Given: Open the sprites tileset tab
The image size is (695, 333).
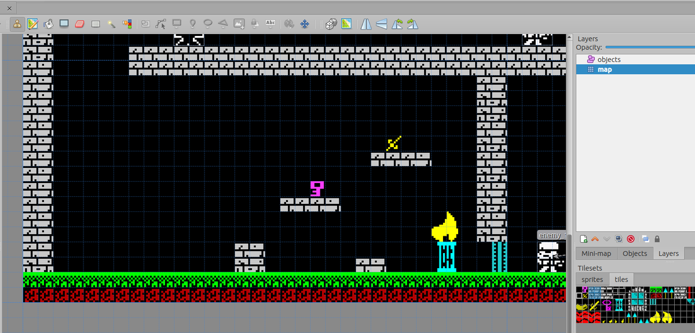Looking at the screenshot, I should 592,279.
